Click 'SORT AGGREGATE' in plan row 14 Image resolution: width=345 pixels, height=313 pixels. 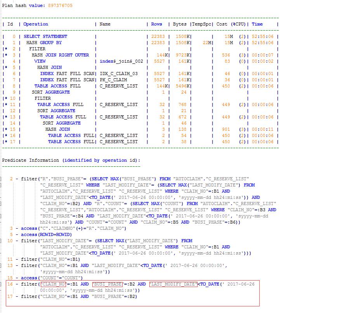pyautogui.click(x=62, y=123)
